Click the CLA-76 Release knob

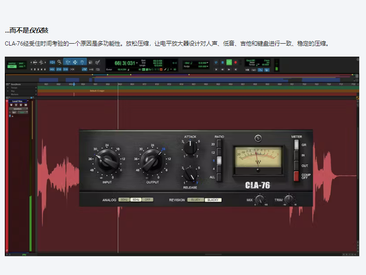coord(190,174)
